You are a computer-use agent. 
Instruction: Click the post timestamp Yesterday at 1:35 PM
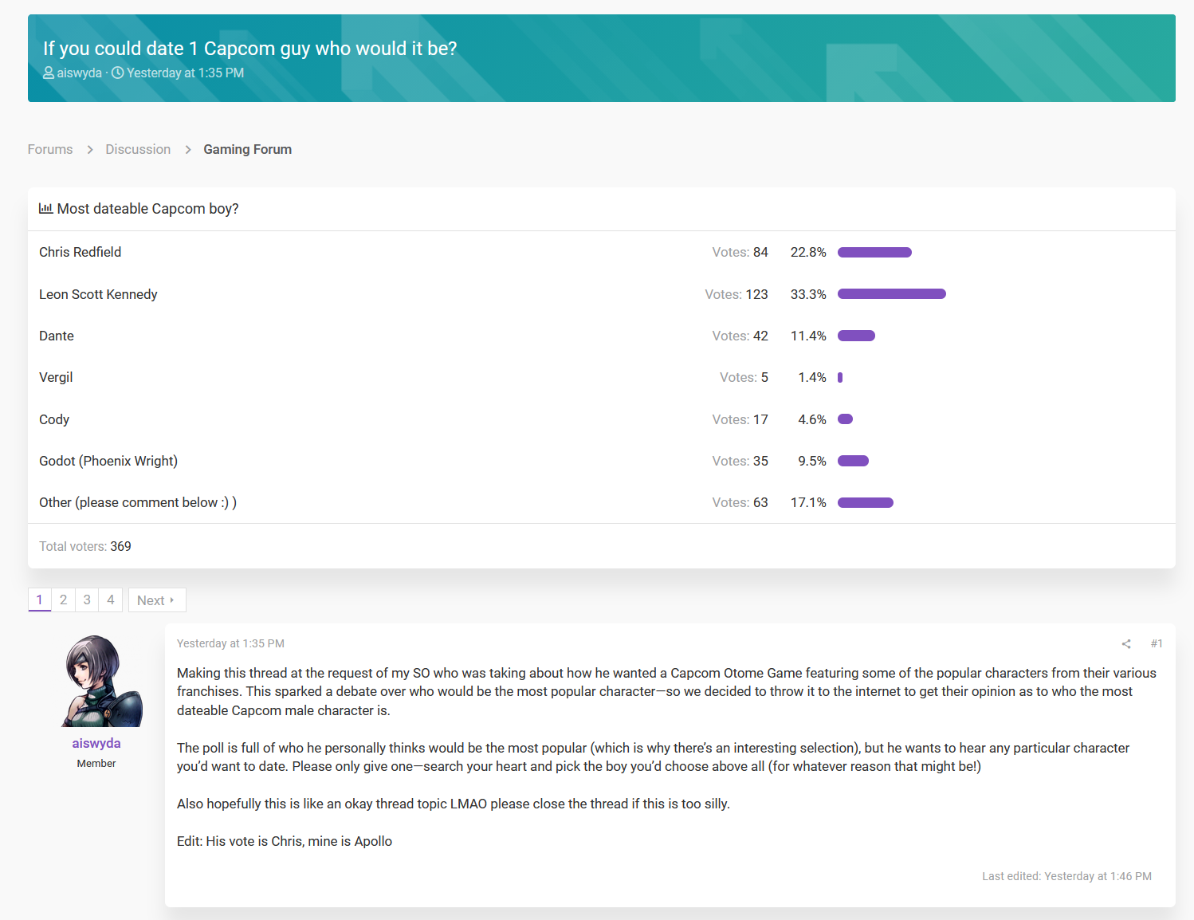230,643
